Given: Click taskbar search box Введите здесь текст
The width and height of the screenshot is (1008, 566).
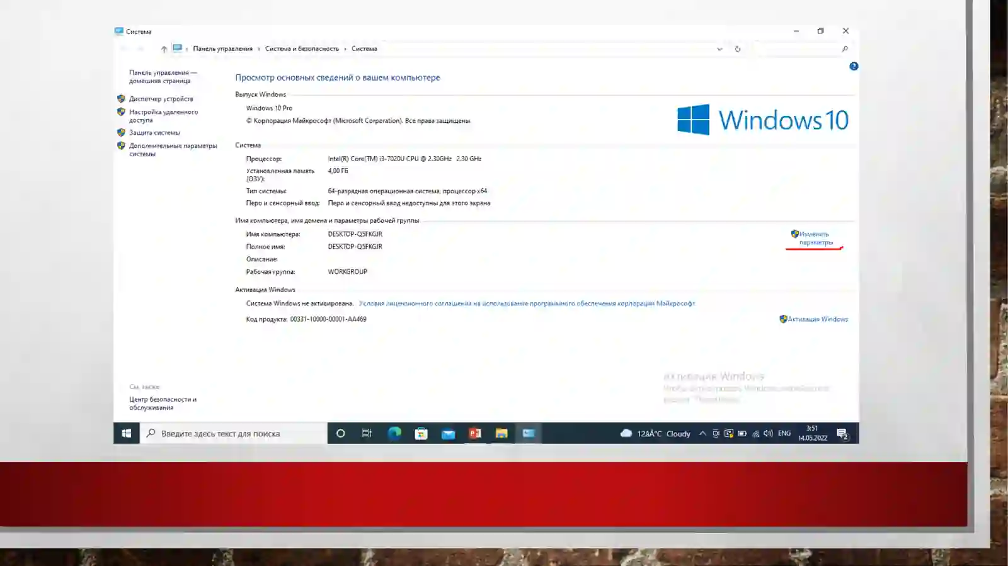Looking at the screenshot, I should (233, 433).
